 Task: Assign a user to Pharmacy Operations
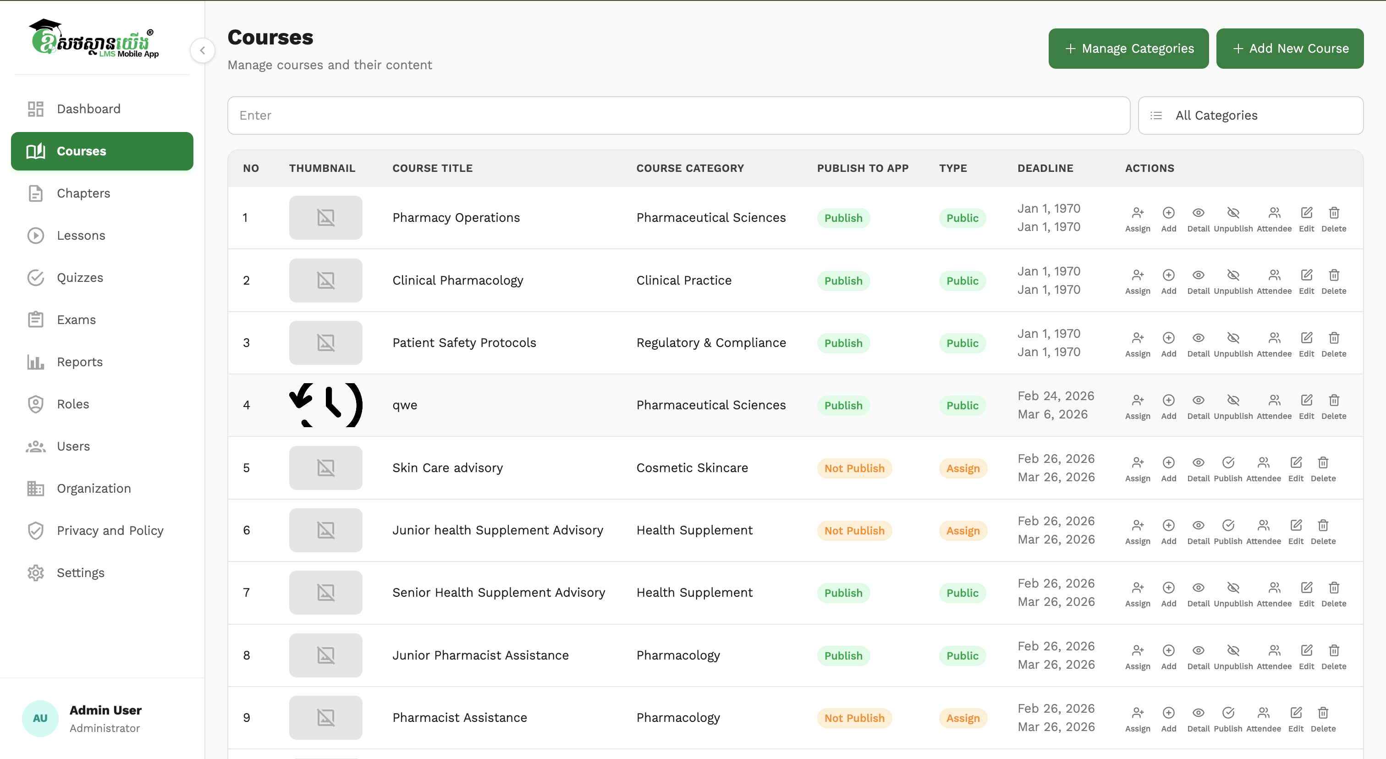1138,213
